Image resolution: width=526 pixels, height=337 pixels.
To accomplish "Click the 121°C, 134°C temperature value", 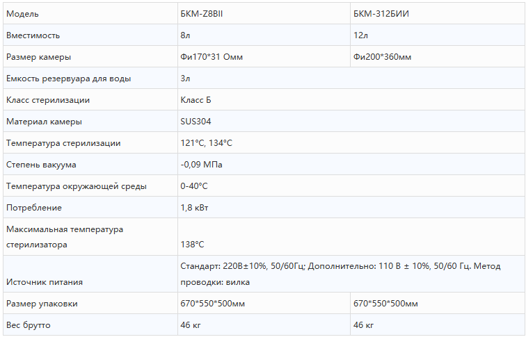I will click(x=207, y=143).
